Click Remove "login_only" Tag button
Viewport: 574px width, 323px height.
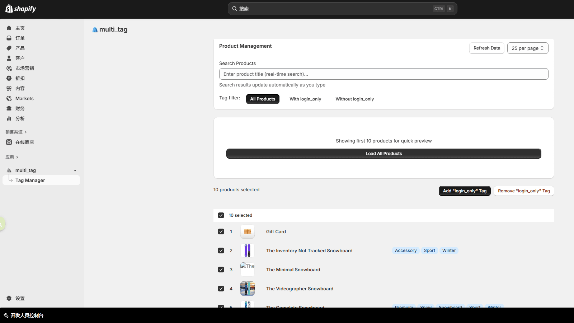pos(524,191)
